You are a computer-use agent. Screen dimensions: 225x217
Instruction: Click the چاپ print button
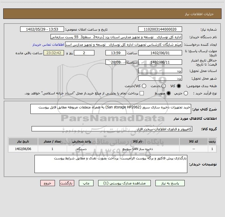(86, 183)
